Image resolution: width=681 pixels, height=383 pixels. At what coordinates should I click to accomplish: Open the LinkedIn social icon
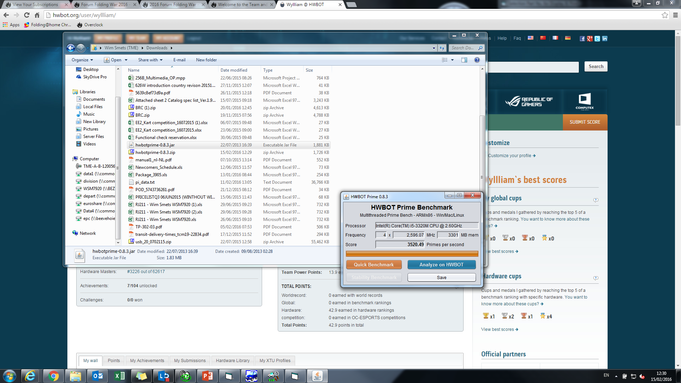(605, 39)
